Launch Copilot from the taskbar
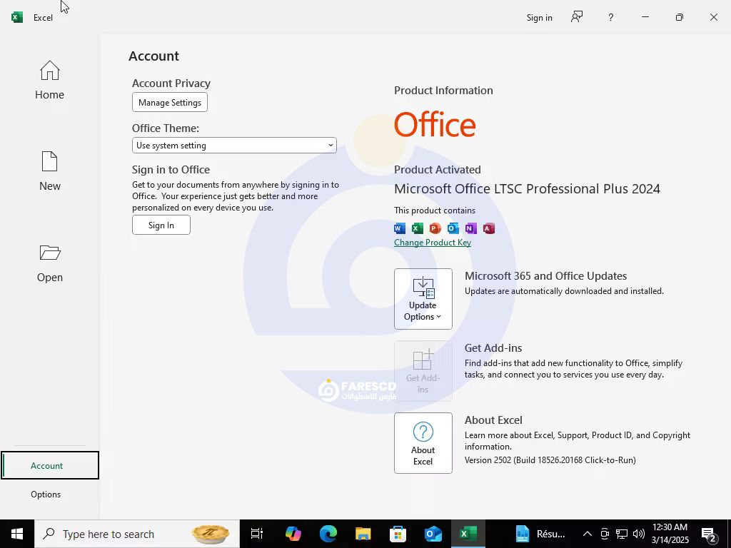The width and height of the screenshot is (731, 548). click(293, 534)
